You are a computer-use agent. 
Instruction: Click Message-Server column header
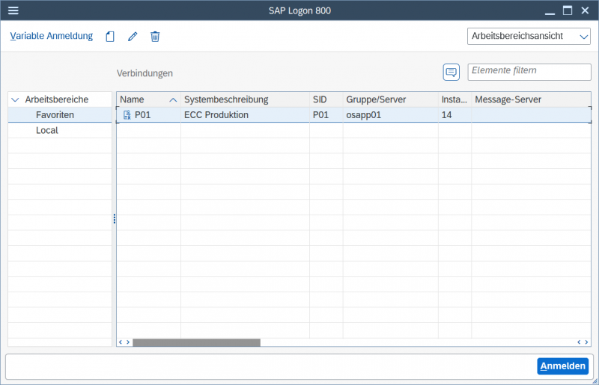(531, 99)
